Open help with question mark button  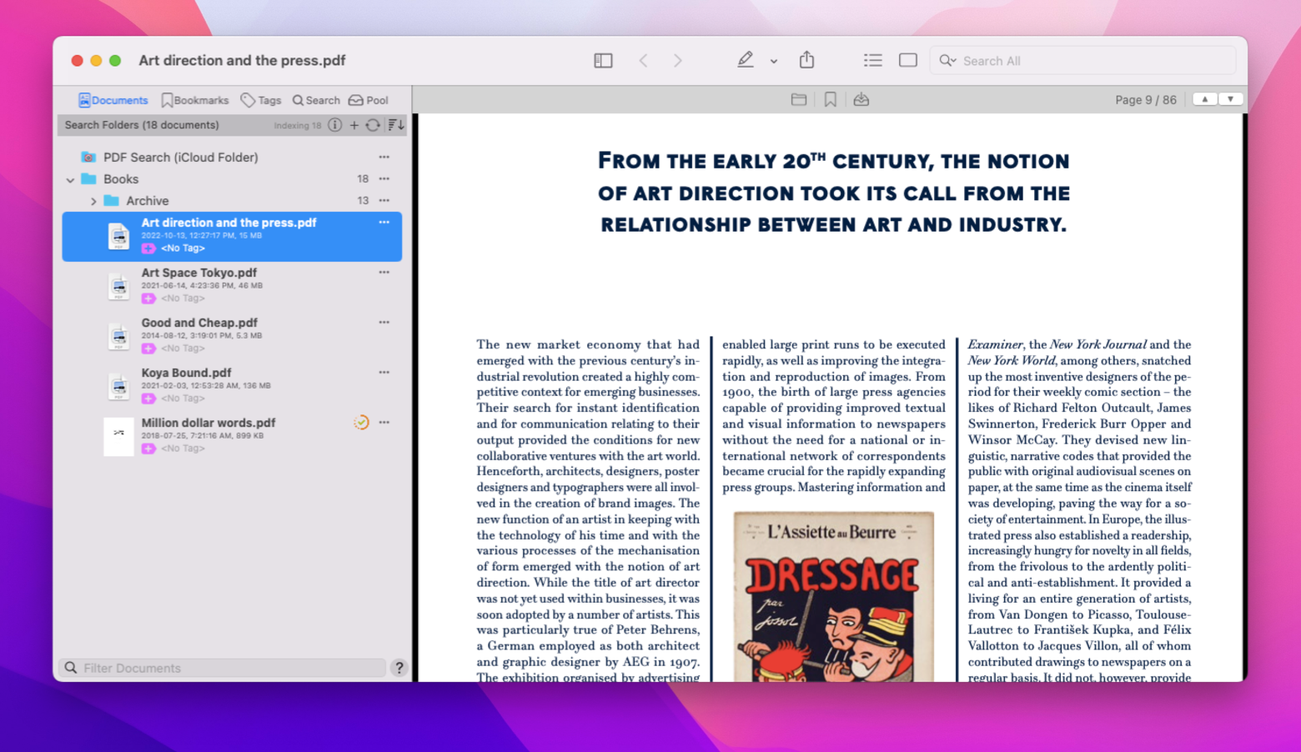click(x=399, y=668)
